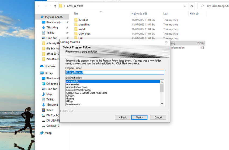
Task: Click Explorer's back navigation arrow
Action: click(x=39, y=6)
